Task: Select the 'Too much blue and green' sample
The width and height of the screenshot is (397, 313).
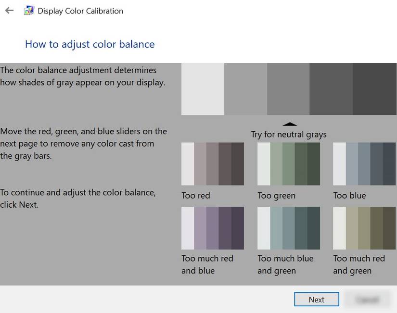Action: pos(289,228)
